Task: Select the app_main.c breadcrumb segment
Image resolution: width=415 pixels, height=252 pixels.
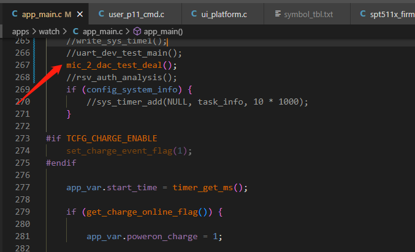Action: [102, 32]
